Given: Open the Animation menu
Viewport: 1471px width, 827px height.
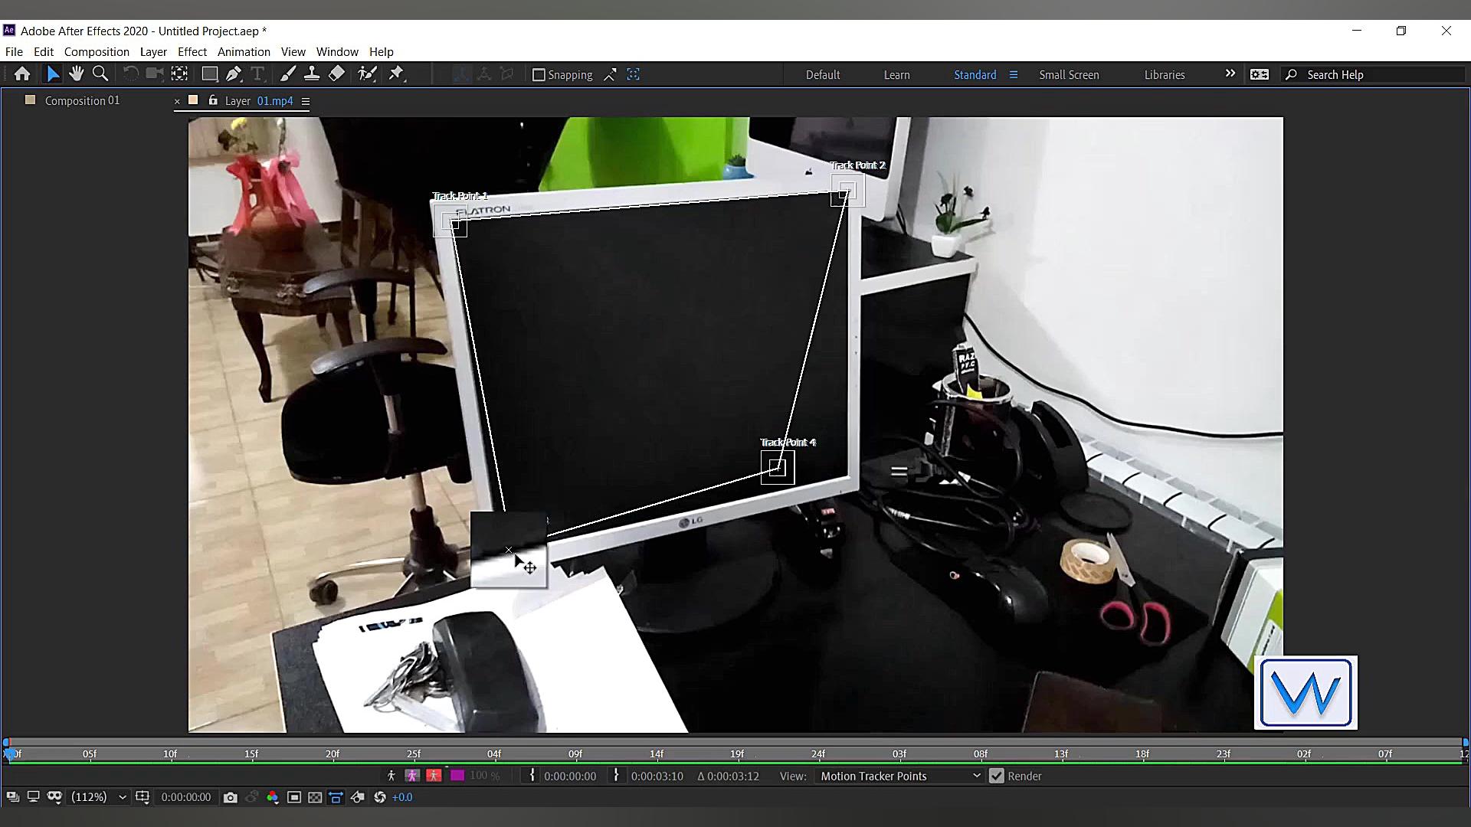Looking at the screenshot, I should point(244,52).
